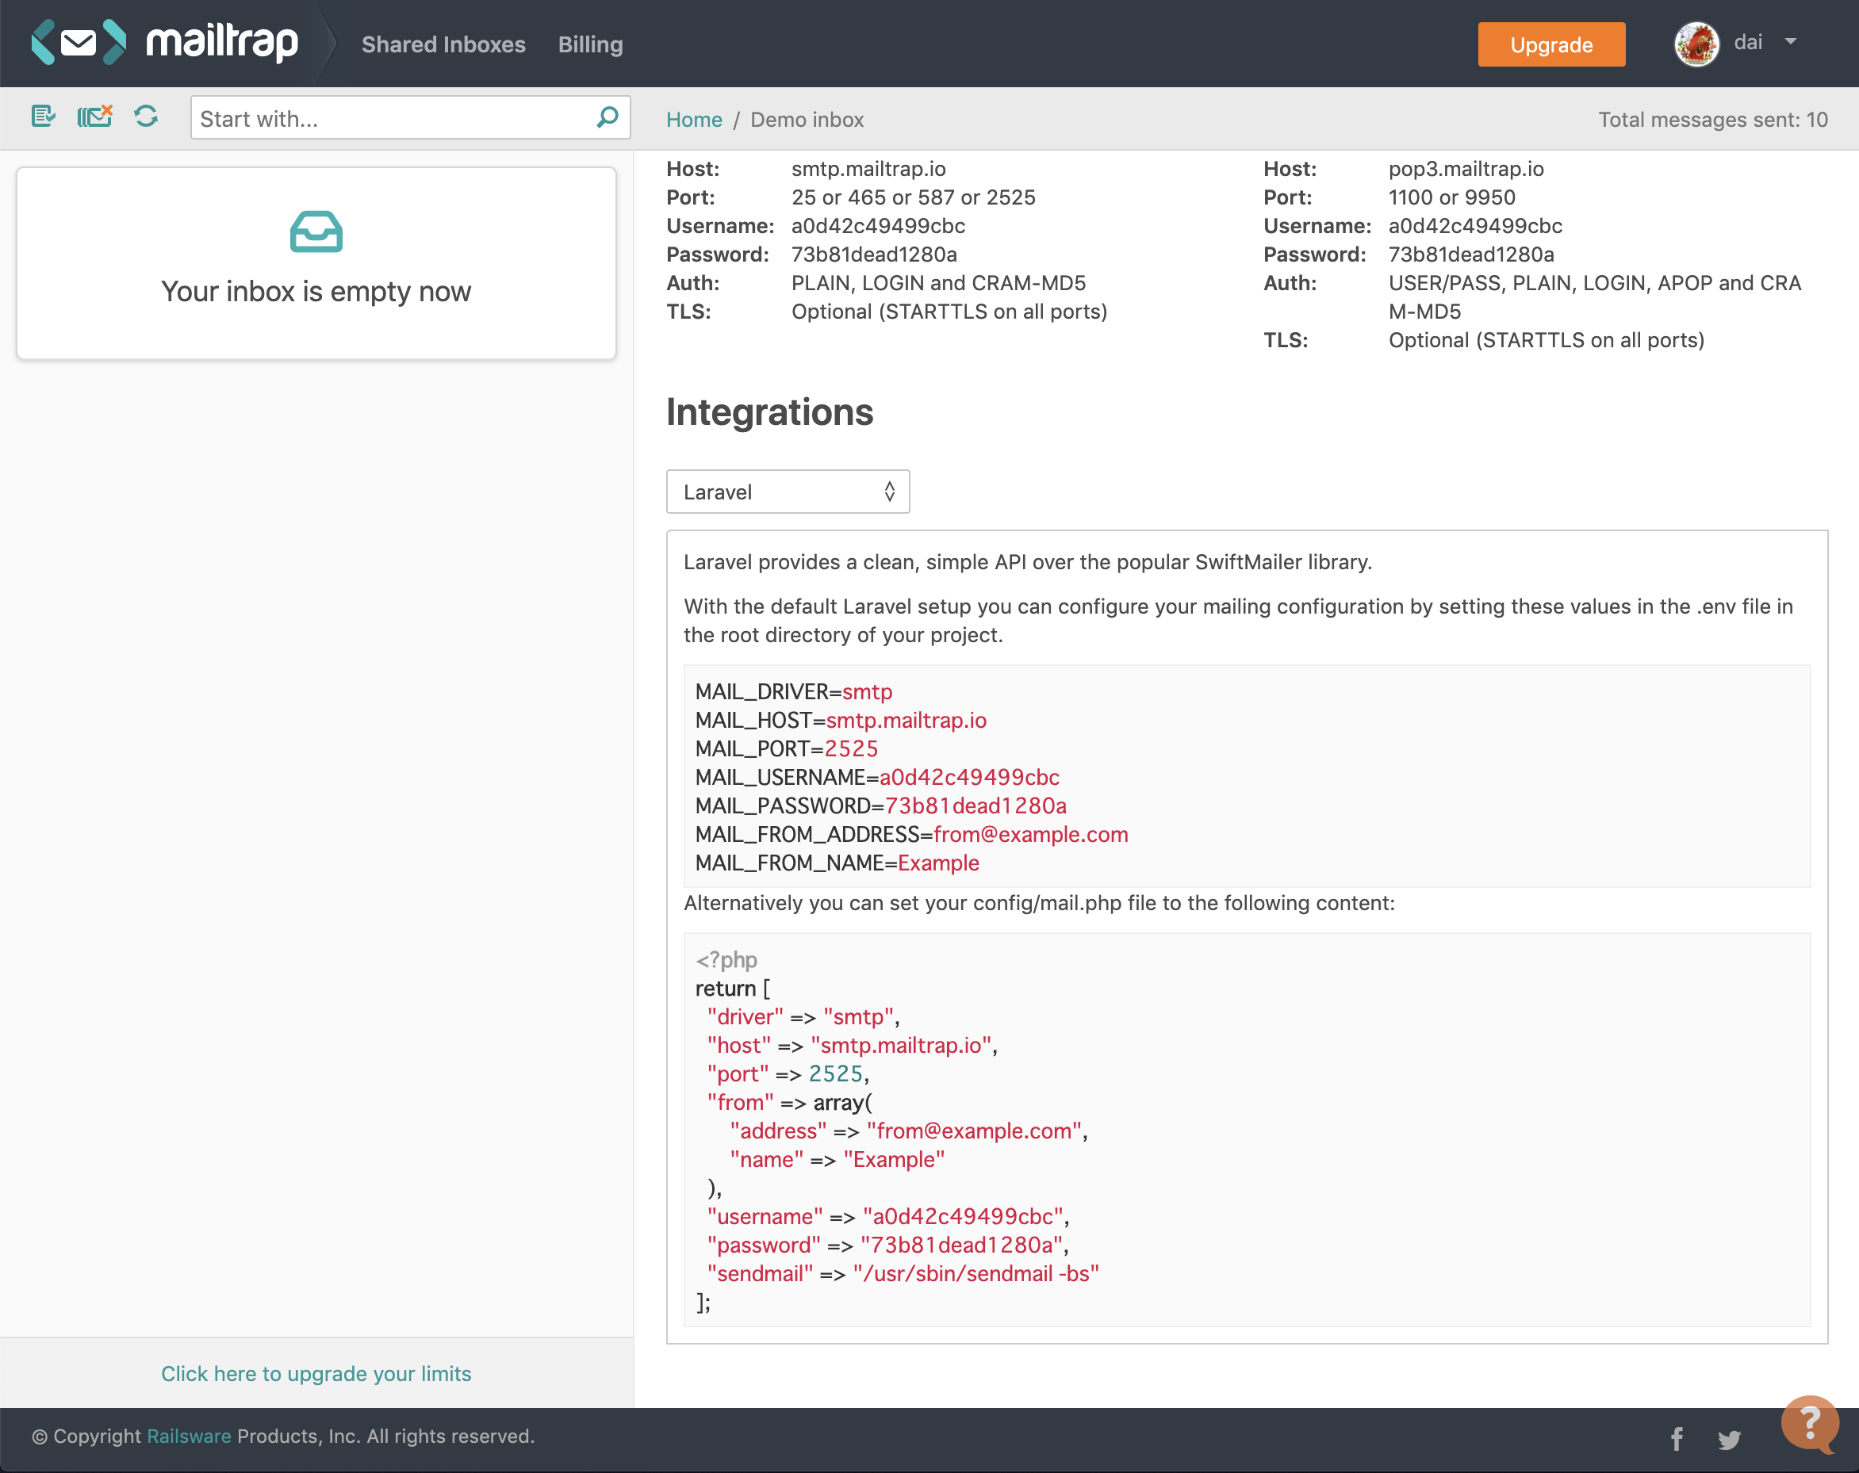
Task: Open the Billing page
Action: [590, 45]
